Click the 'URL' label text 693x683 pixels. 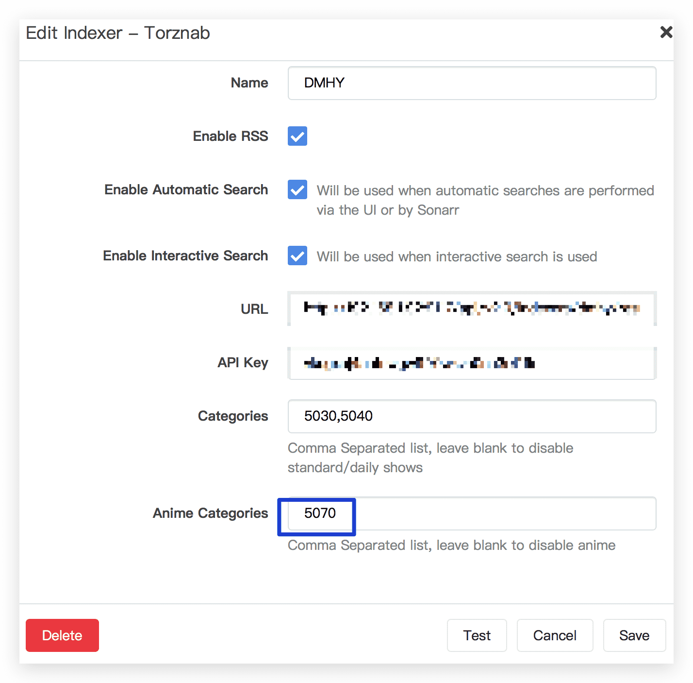pos(254,309)
